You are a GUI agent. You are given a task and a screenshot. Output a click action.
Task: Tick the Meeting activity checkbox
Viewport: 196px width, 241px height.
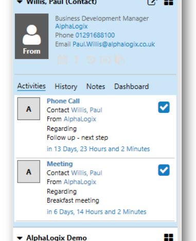click(x=164, y=170)
